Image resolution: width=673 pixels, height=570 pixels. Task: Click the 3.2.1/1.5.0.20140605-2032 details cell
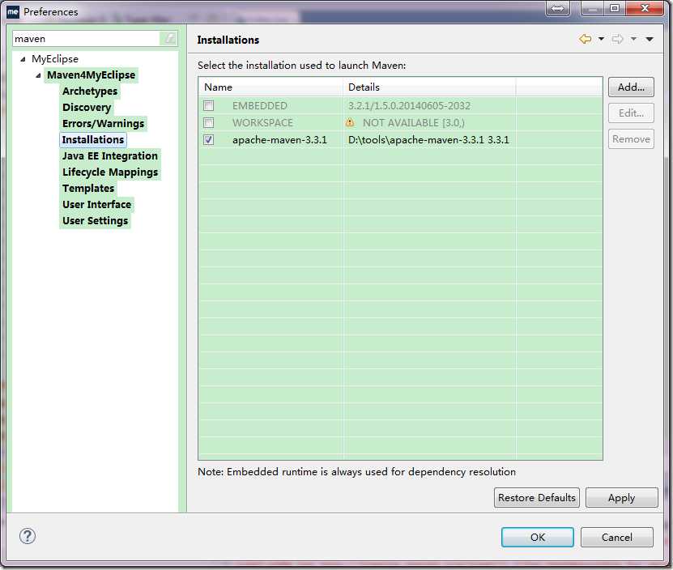(409, 105)
